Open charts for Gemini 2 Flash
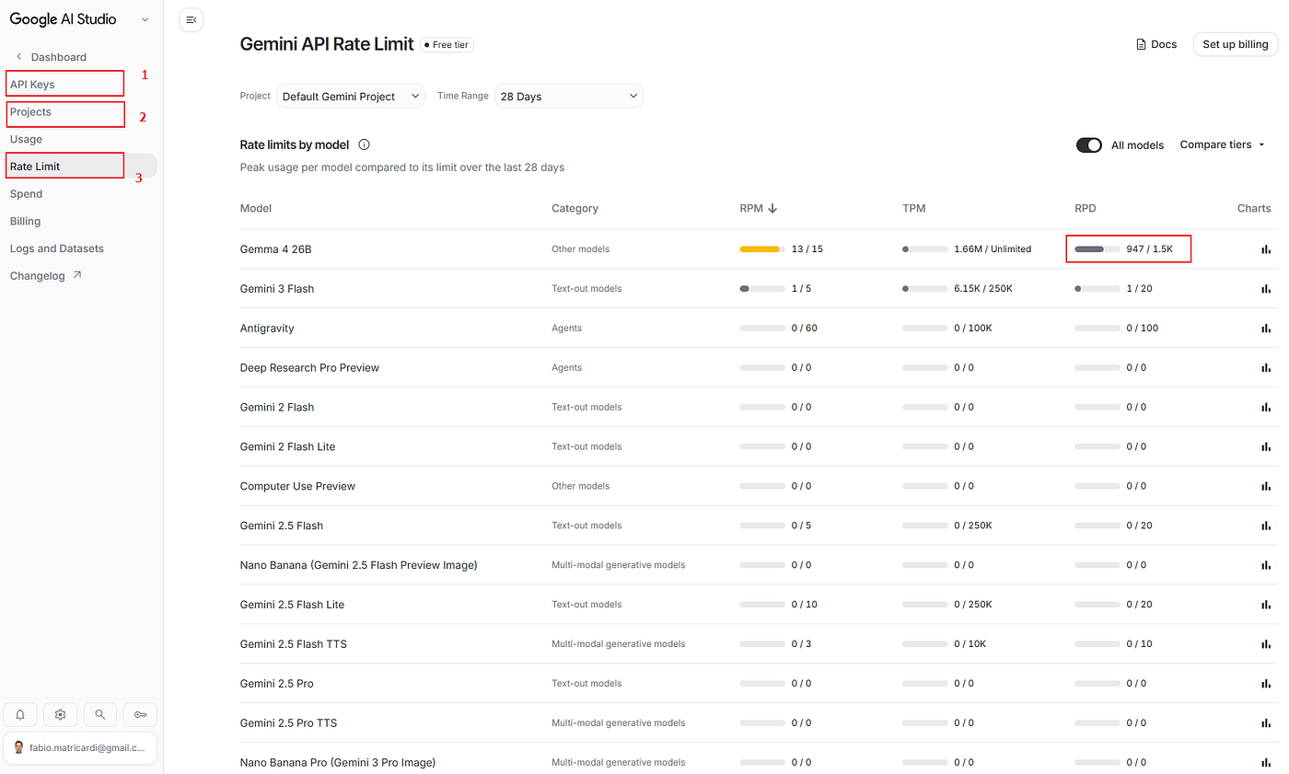The image size is (1289, 774). 1266,408
